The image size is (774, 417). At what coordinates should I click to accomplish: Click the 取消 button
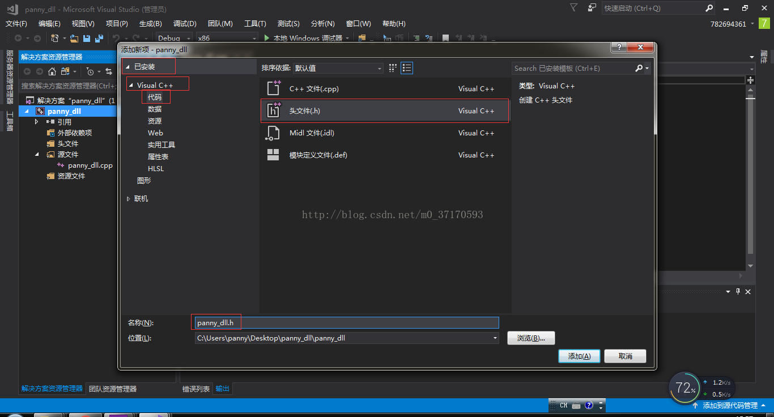pyautogui.click(x=625, y=356)
